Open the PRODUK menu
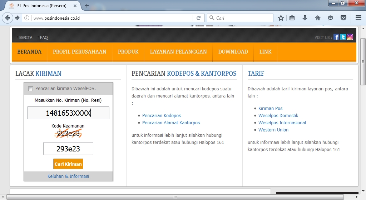Image resolution: width=366 pixels, height=200 pixels. (x=128, y=52)
